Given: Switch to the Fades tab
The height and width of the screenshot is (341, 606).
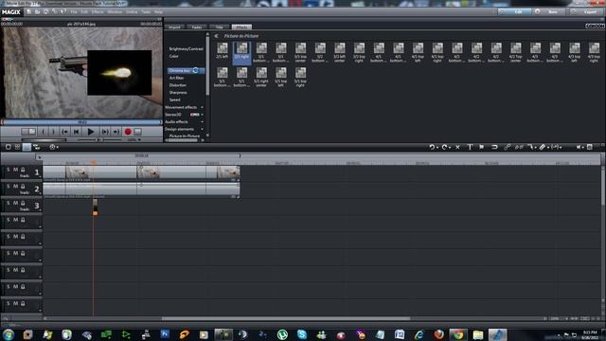Looking at the screenshot, I should click(x=197, y=27).
